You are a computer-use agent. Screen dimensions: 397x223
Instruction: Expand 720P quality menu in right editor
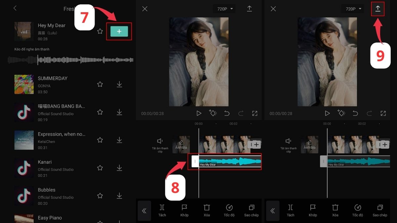coord(353,9)
